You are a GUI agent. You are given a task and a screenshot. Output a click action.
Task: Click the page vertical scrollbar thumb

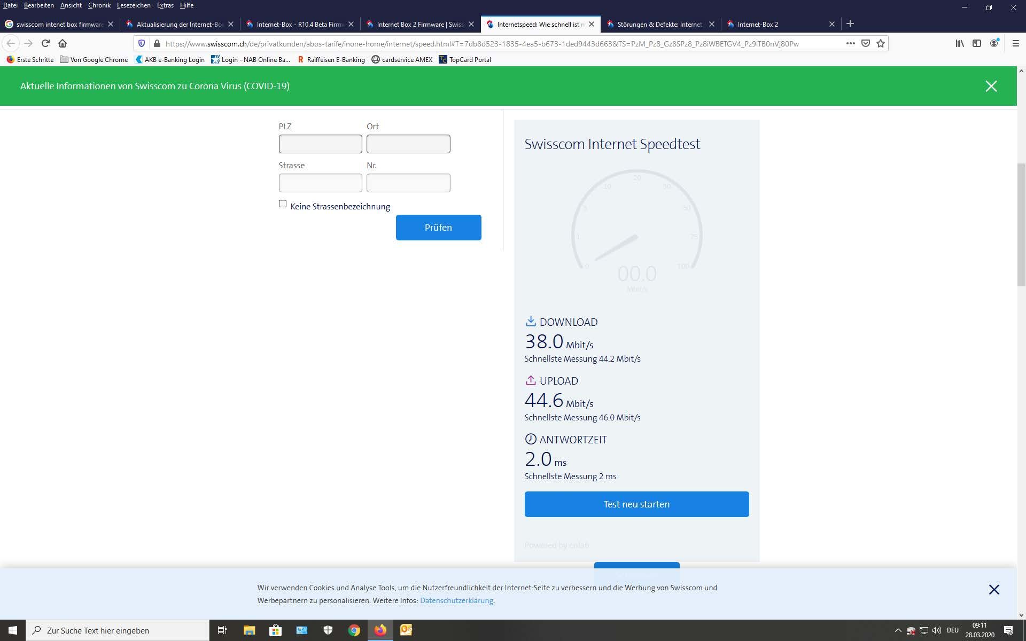[1021, 225]
